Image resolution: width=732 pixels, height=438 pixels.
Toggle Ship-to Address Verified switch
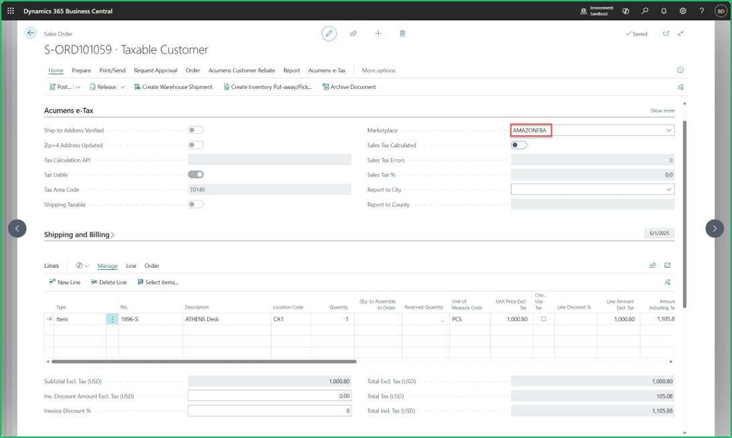[x=196, y=130]
